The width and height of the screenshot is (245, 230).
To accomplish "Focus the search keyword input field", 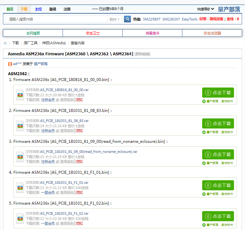I will 57,19.
